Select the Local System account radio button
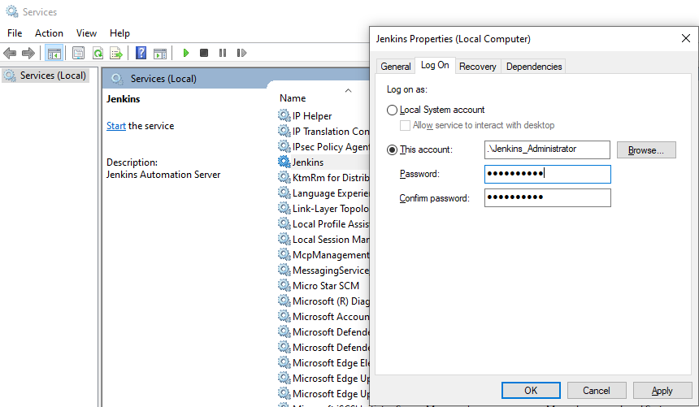 coord(393,110)
